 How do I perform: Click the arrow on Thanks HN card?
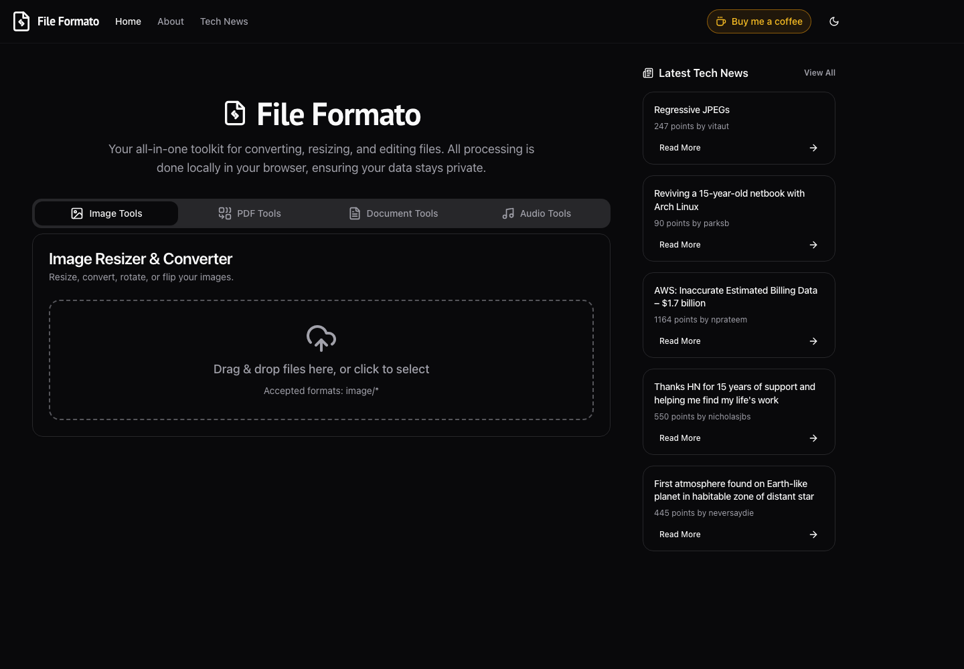[x=813, y=438]
